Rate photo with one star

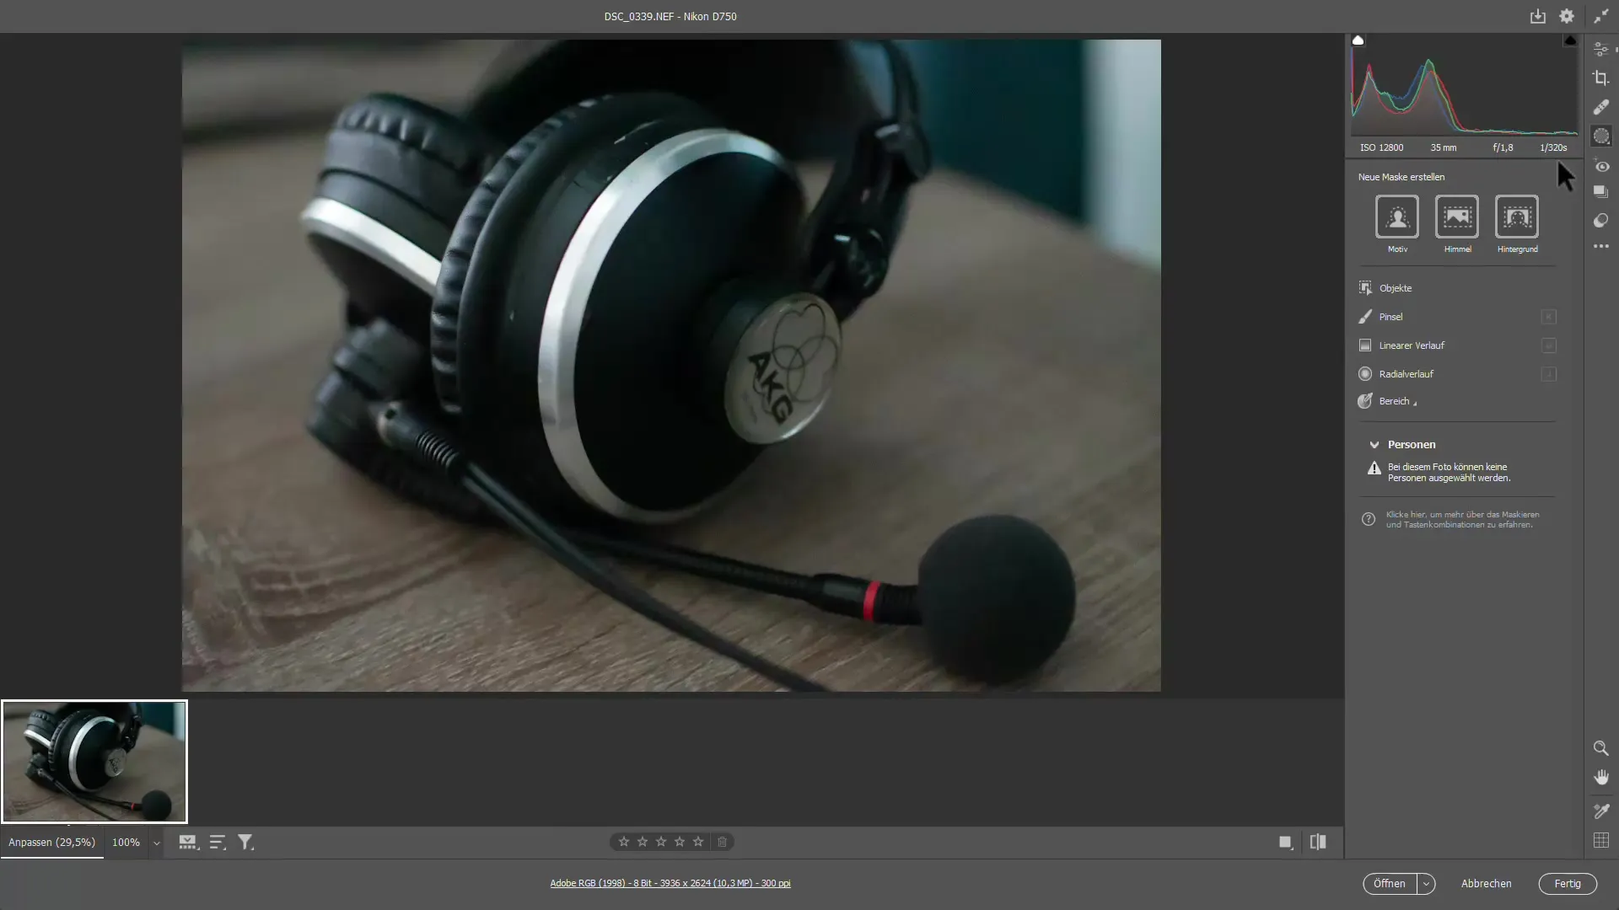624,842
